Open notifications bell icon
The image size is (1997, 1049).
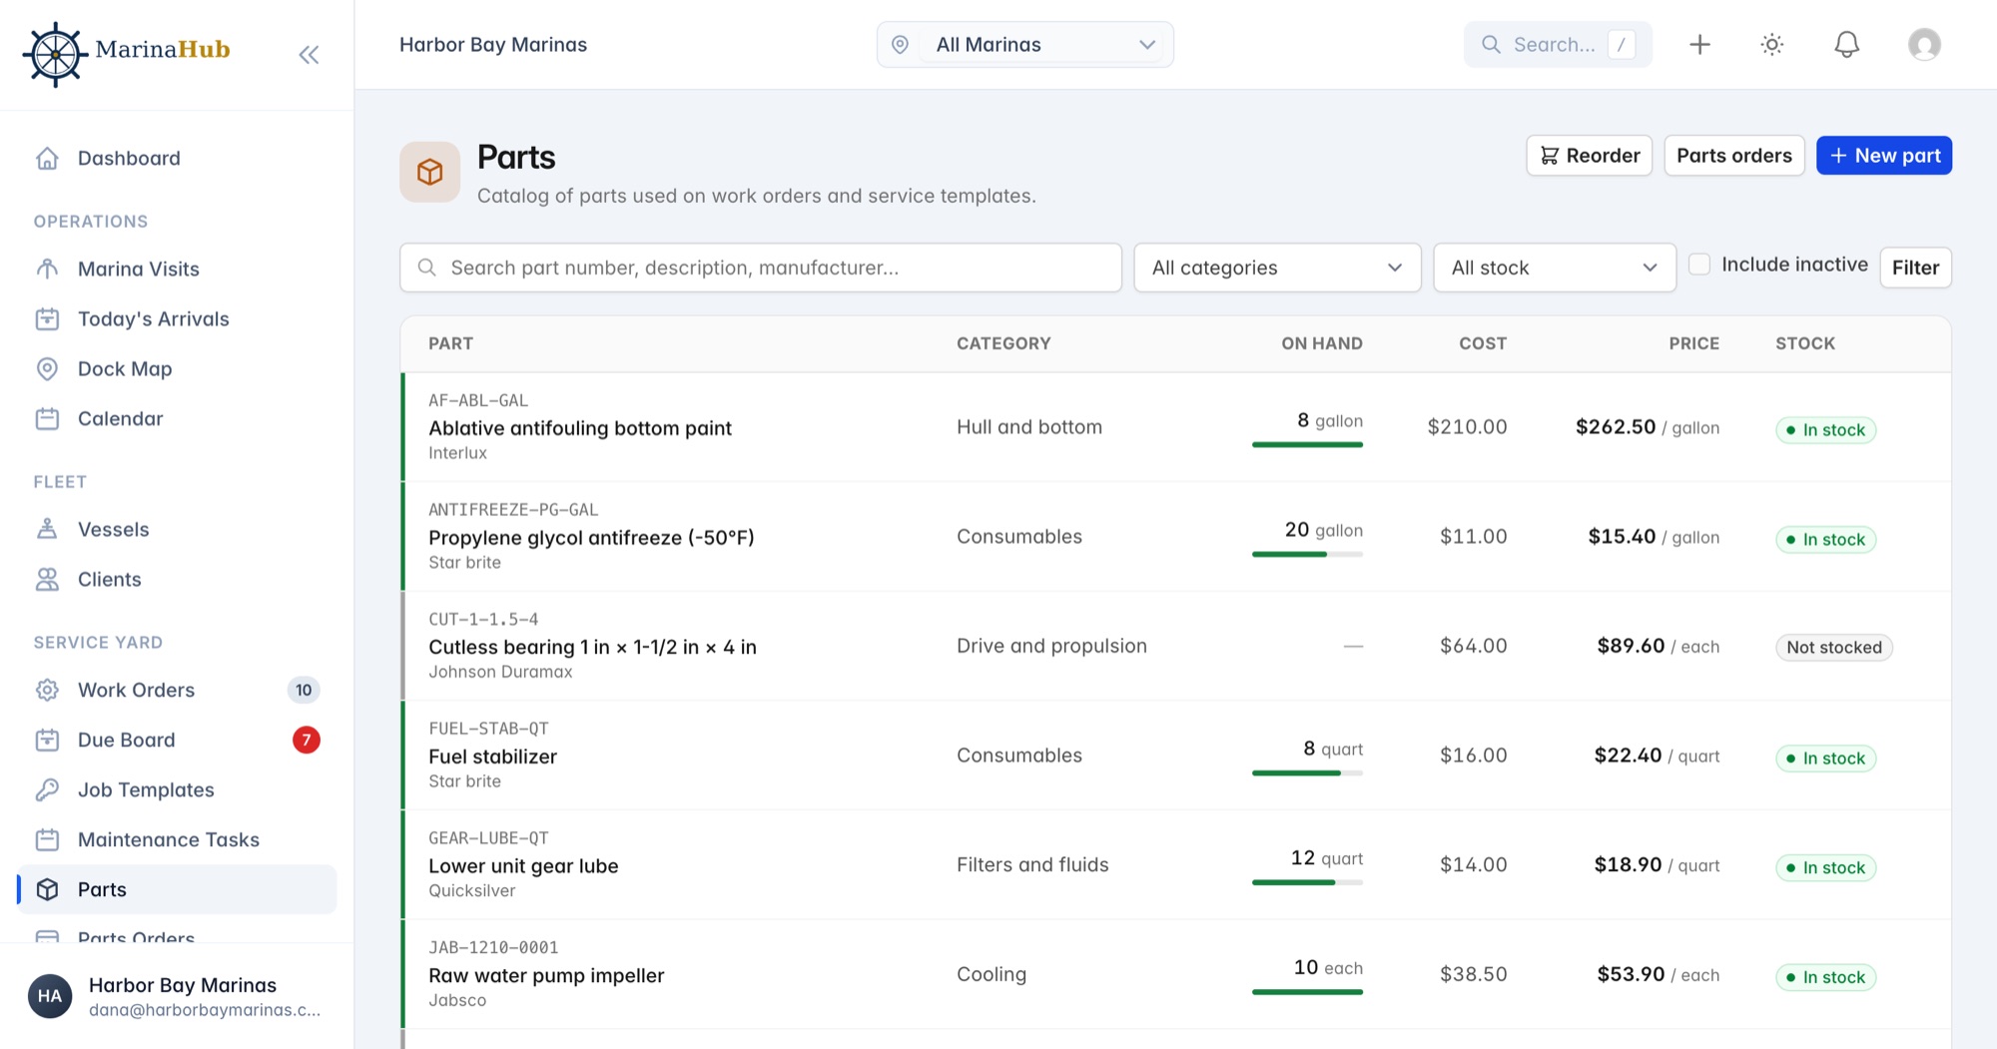(1846, 45)
